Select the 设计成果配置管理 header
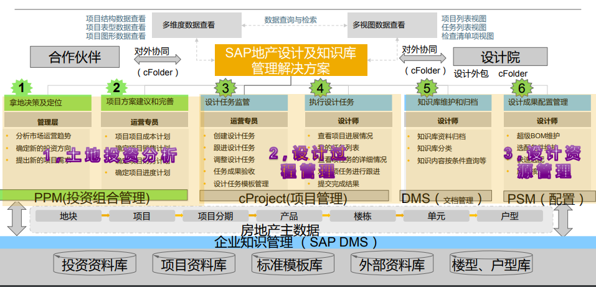The height and width of the screenshot is (287, 596). click(547, 103)
